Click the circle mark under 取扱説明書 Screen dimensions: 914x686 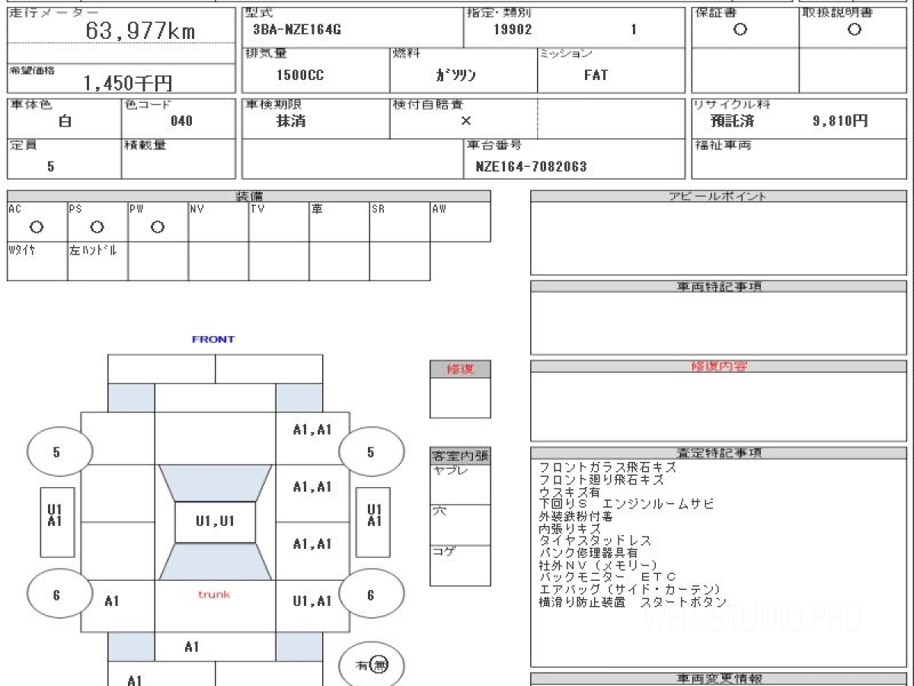coord(855,30)
